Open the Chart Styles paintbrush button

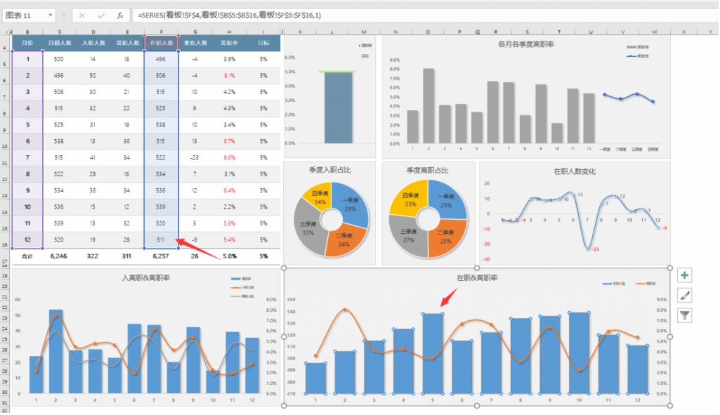pyautogui.click(x=685, y=296)
